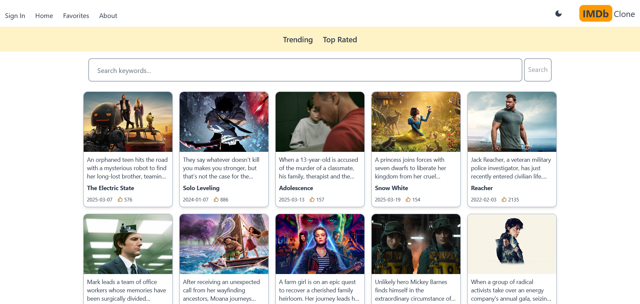Open the Reacher poster thumbnail
Image resolution: width=640 pixels, height=304 pixels.
point(512,122)
